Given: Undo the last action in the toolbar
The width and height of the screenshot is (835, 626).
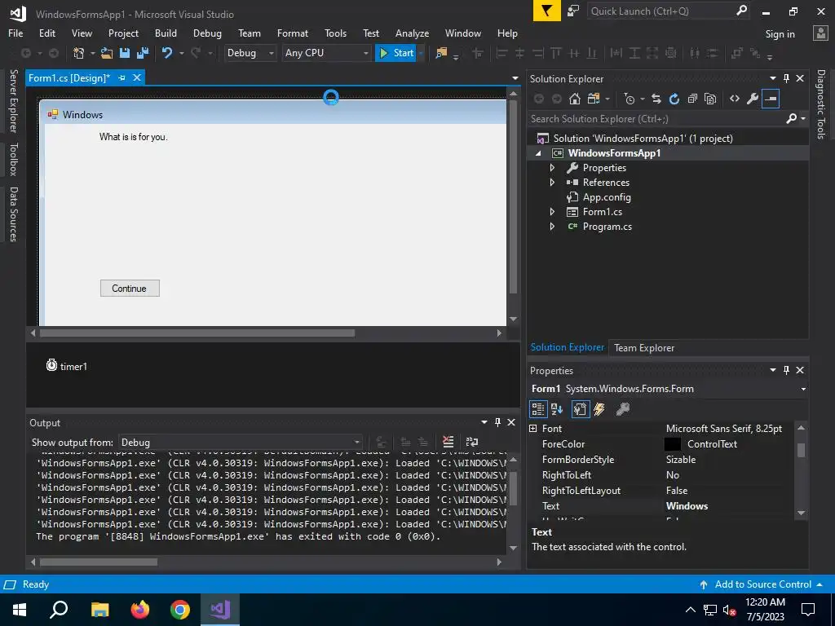Looking at the screenshot, I should pyautogui.click(x=167, y=53).
